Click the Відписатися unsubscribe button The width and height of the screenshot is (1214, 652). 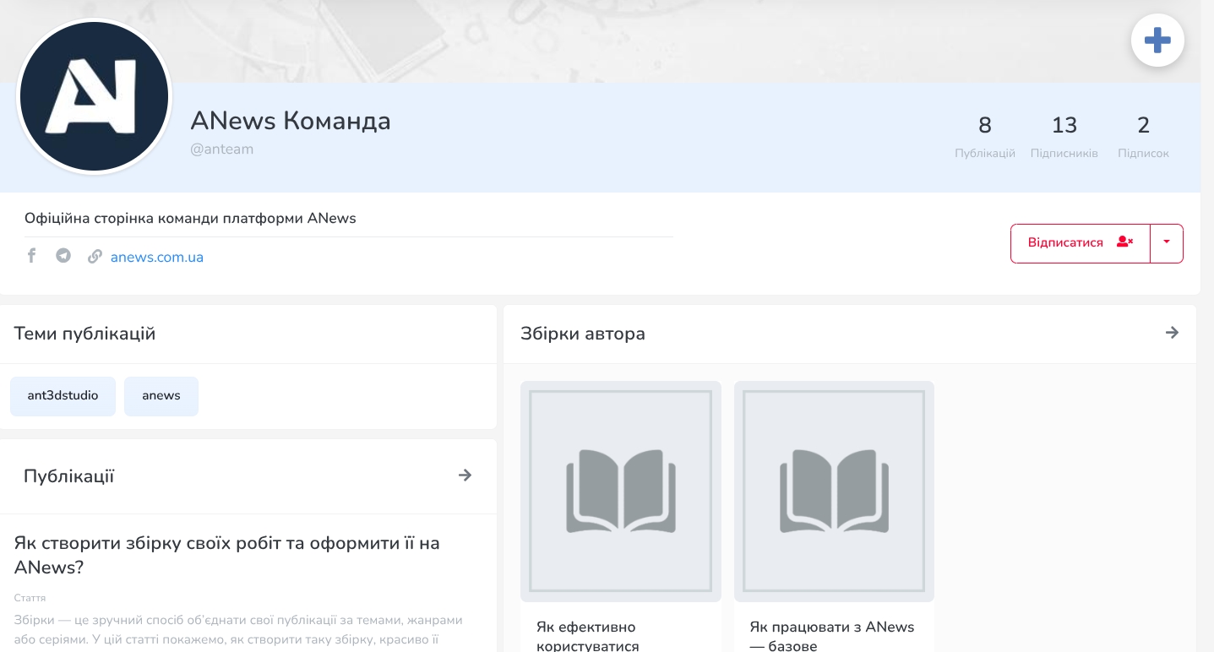1081,243
